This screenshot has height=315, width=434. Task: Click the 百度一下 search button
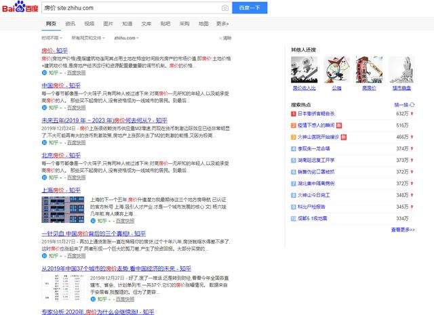coord(250,7)
